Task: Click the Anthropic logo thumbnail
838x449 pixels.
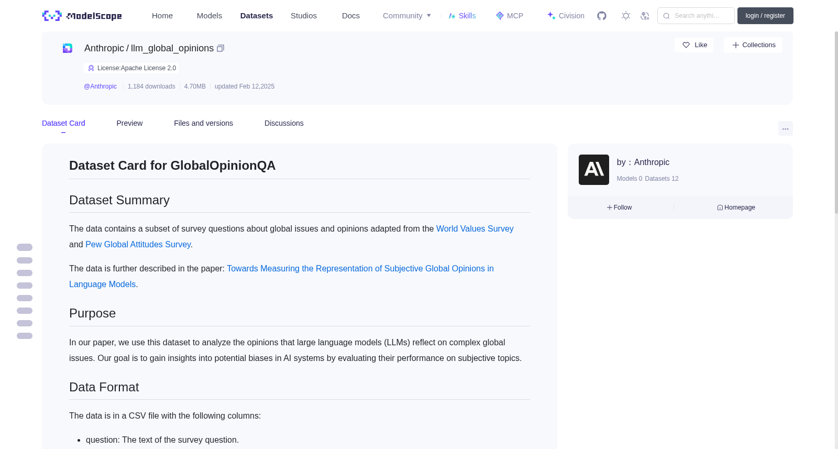Action: click(x=594, y=170)
